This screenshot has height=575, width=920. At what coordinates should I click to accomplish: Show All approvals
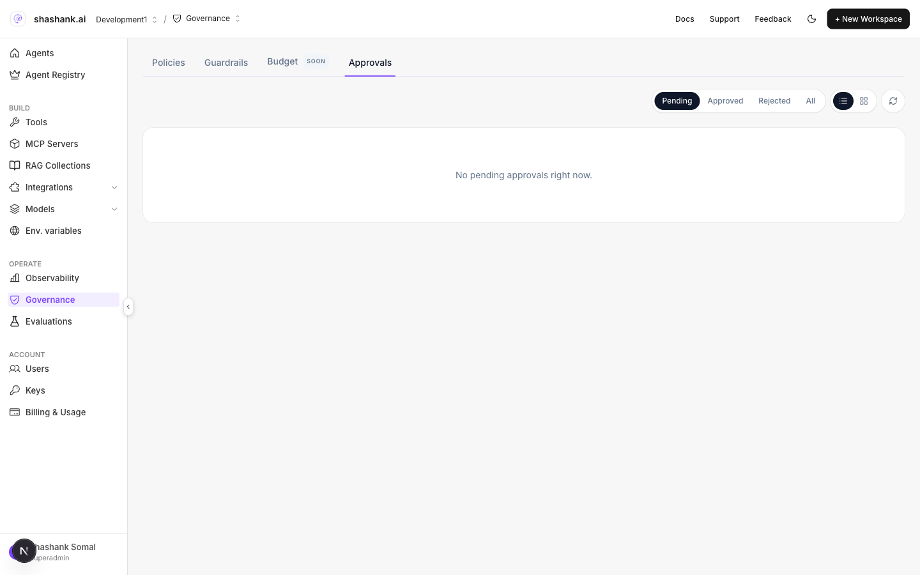pos(810,101)
